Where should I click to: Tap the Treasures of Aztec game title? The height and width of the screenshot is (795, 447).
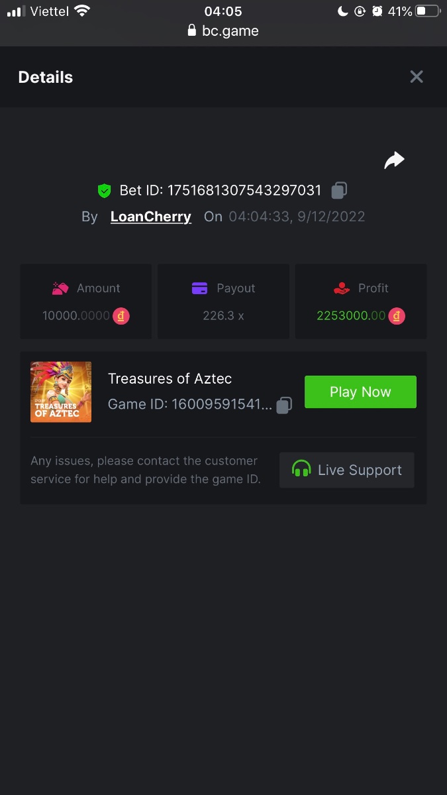(170, 379)
